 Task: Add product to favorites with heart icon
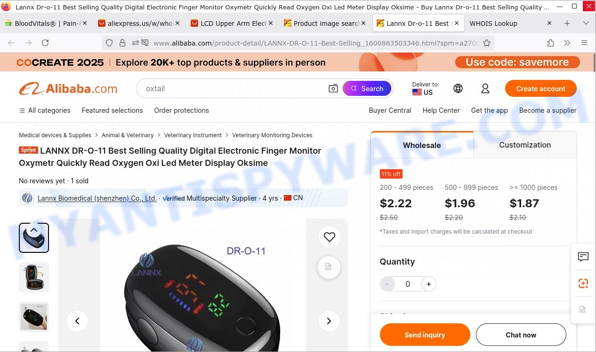click(329, 237)
